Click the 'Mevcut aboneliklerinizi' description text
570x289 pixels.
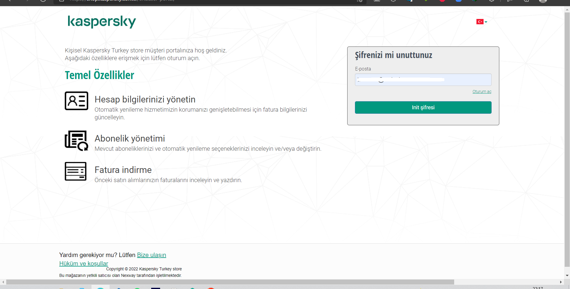tap(208, 149)
